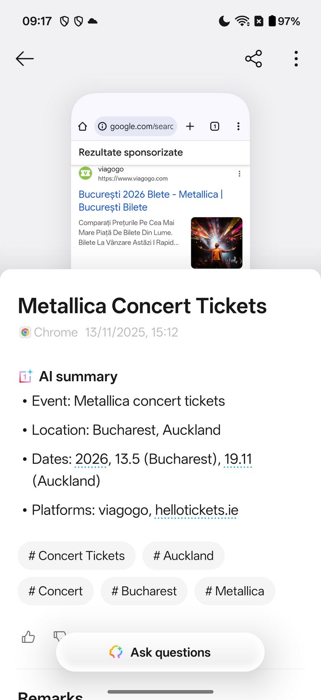
Task: Tap the underlined 19.11 date
Action: click(x=238, y=459)
